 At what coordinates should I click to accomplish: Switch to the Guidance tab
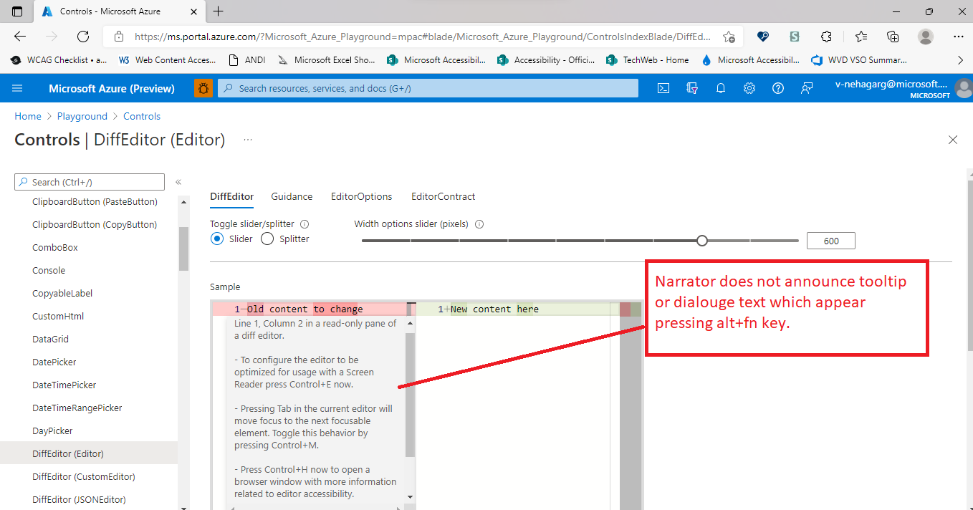291,196
